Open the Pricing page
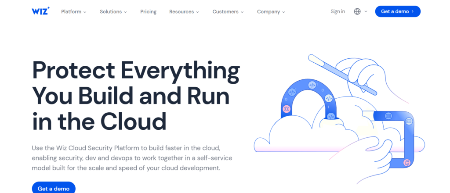Screen dimensions: 450x193 tap(149, 12)
